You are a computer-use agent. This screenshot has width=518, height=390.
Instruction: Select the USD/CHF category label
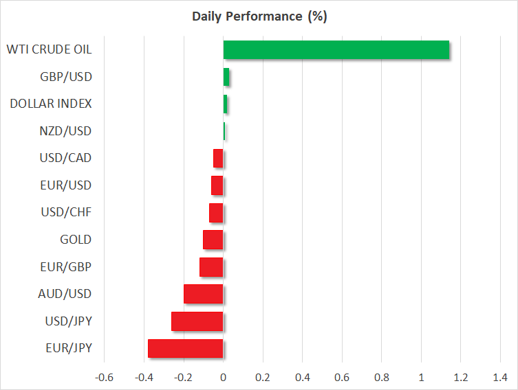(x=66, y=212)
